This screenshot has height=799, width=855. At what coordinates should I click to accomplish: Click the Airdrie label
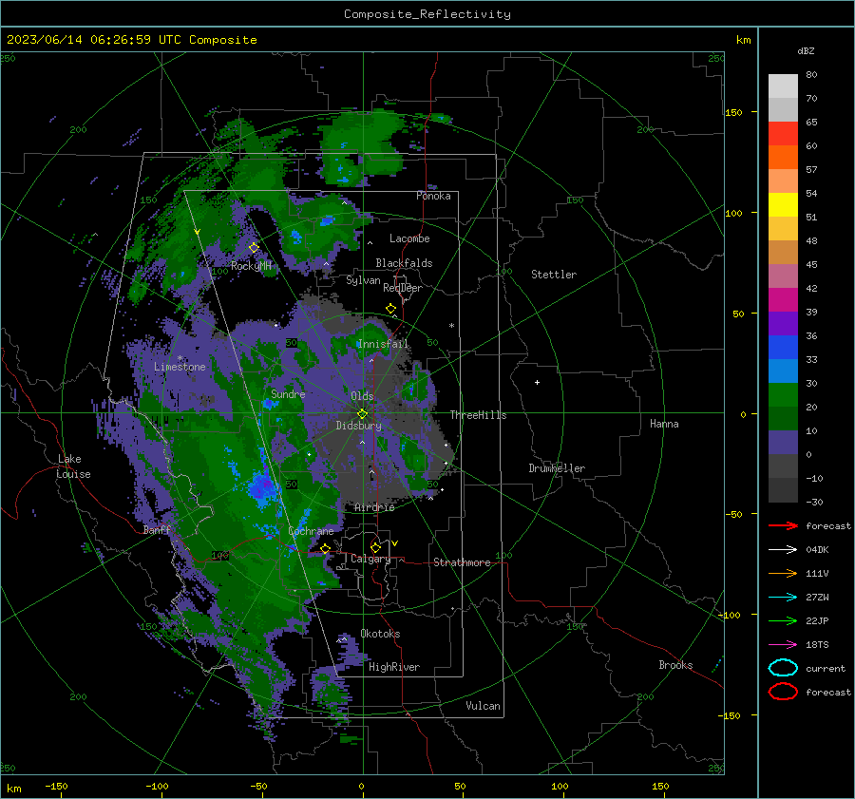[x=374, y=507]
